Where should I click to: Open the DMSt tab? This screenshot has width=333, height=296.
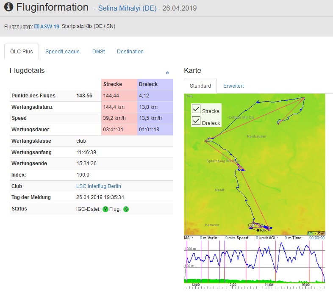pos(98,52)
